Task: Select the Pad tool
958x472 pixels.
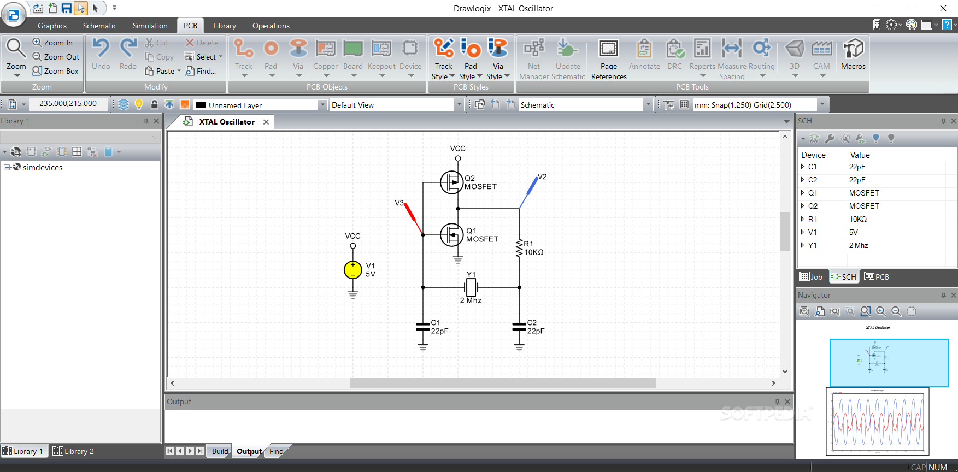Action: (x=271, y=57)
